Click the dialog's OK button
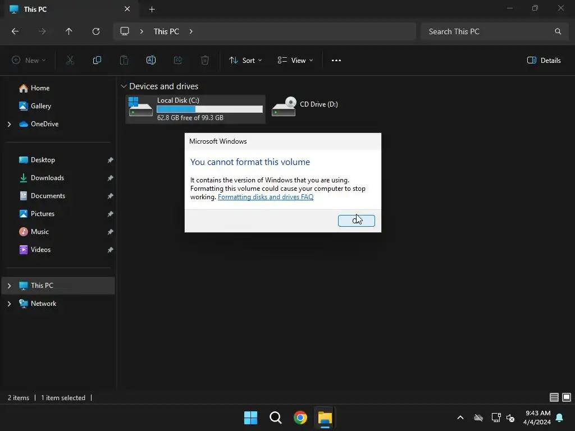The image size is (575, 431). (x=356, y=221)
